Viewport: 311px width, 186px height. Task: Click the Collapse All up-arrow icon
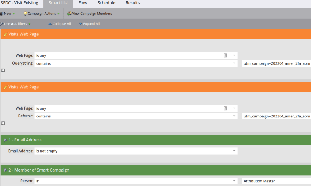pos(50,24)
